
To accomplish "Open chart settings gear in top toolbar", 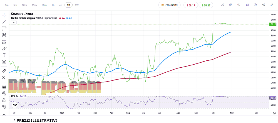I will coord(239,5).
